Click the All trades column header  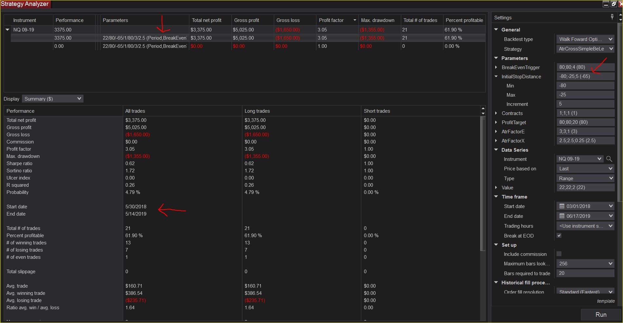[x=182, y=111]
